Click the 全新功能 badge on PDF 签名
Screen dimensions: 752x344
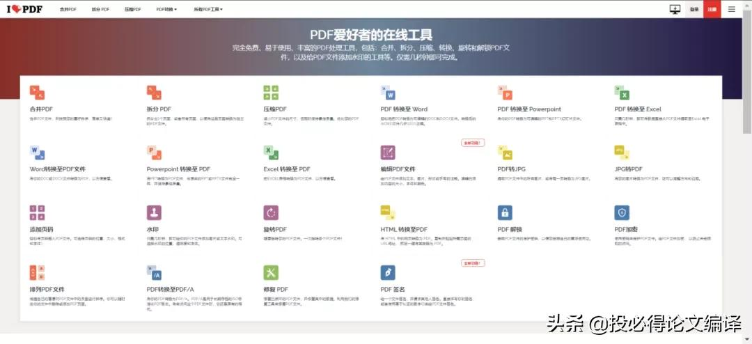click(473, 263)
